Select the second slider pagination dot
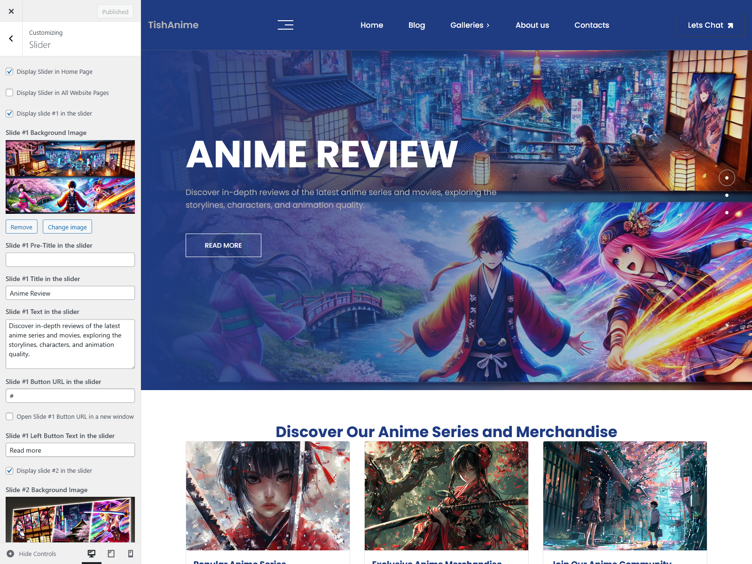Screen dimensions: 752x564 tap(727, 195)
